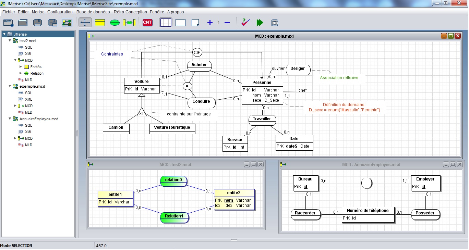This screenshot has width=469, height=250.
Task: Select MLD under AnnuaireEmployes.mcd
Action: click(28, 145)
